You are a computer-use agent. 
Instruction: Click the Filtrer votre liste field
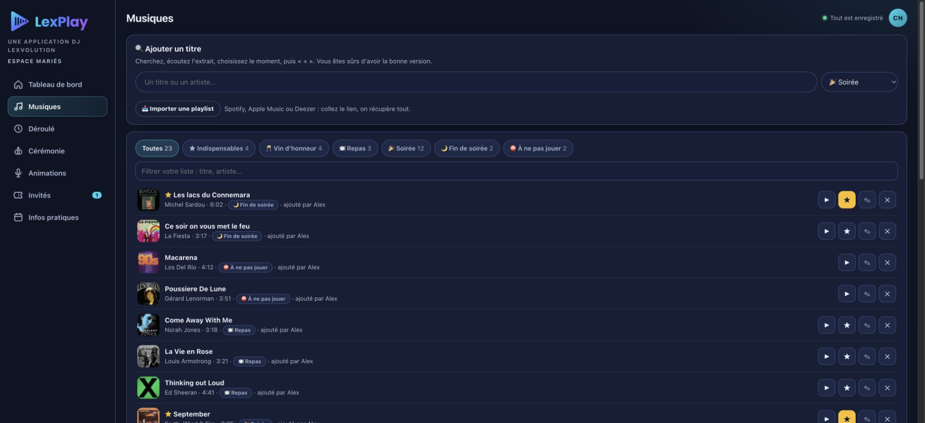pos(516,171)
